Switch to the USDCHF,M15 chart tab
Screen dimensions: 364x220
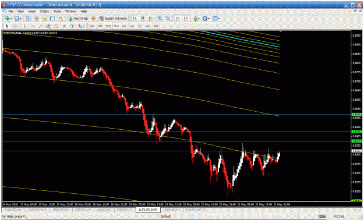[37, 210]
